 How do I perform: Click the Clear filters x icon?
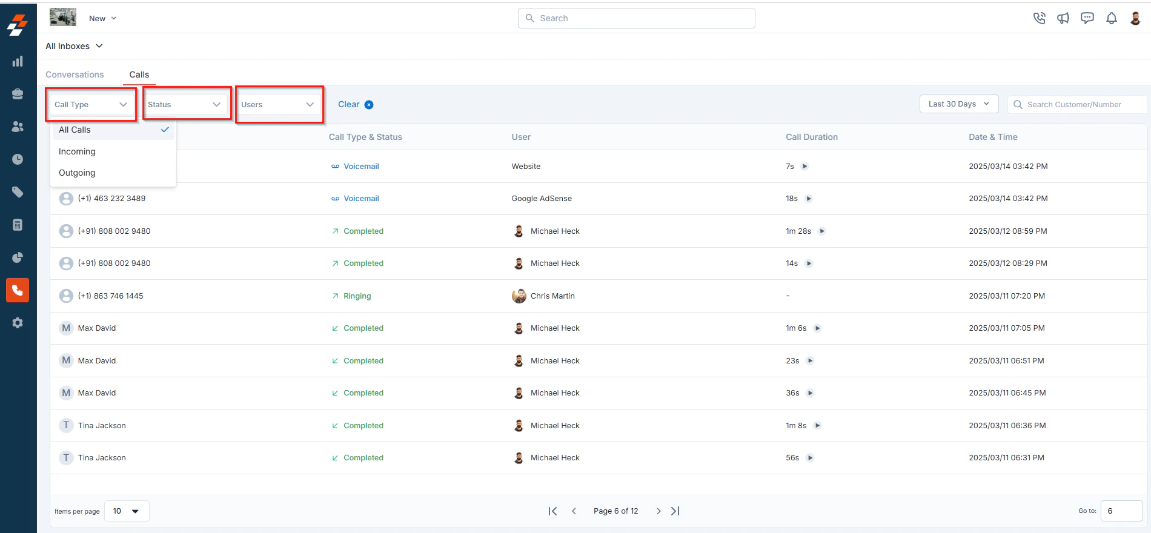click(x=369, y=105)
